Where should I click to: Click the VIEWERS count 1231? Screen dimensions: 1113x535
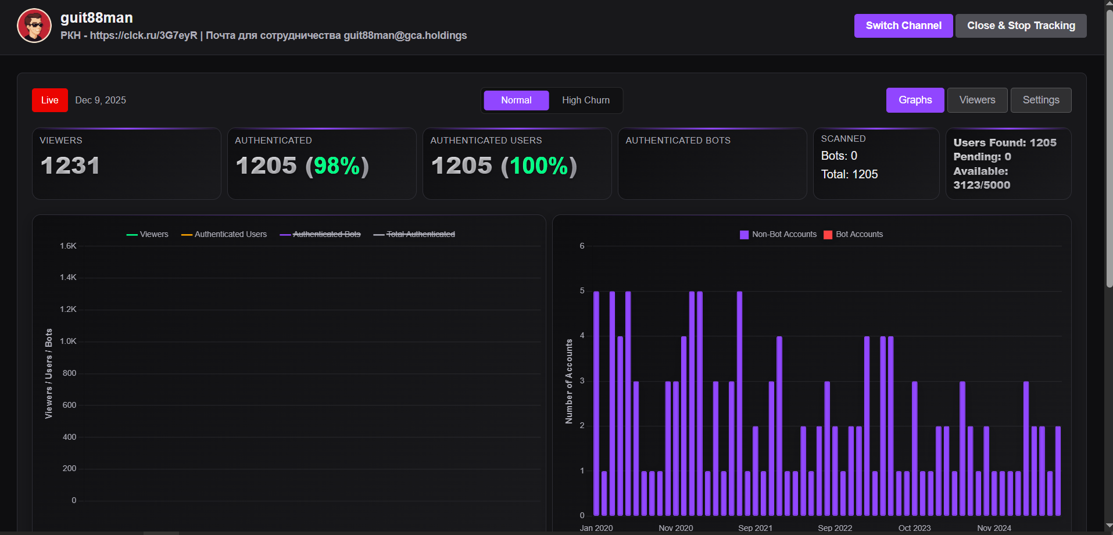70,166
